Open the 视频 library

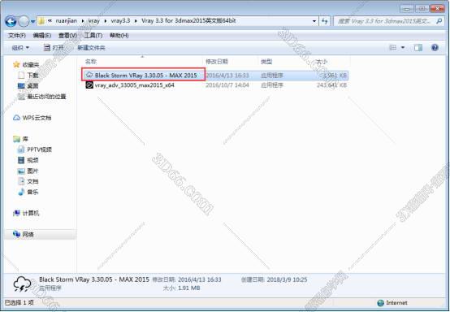point(32,160)
